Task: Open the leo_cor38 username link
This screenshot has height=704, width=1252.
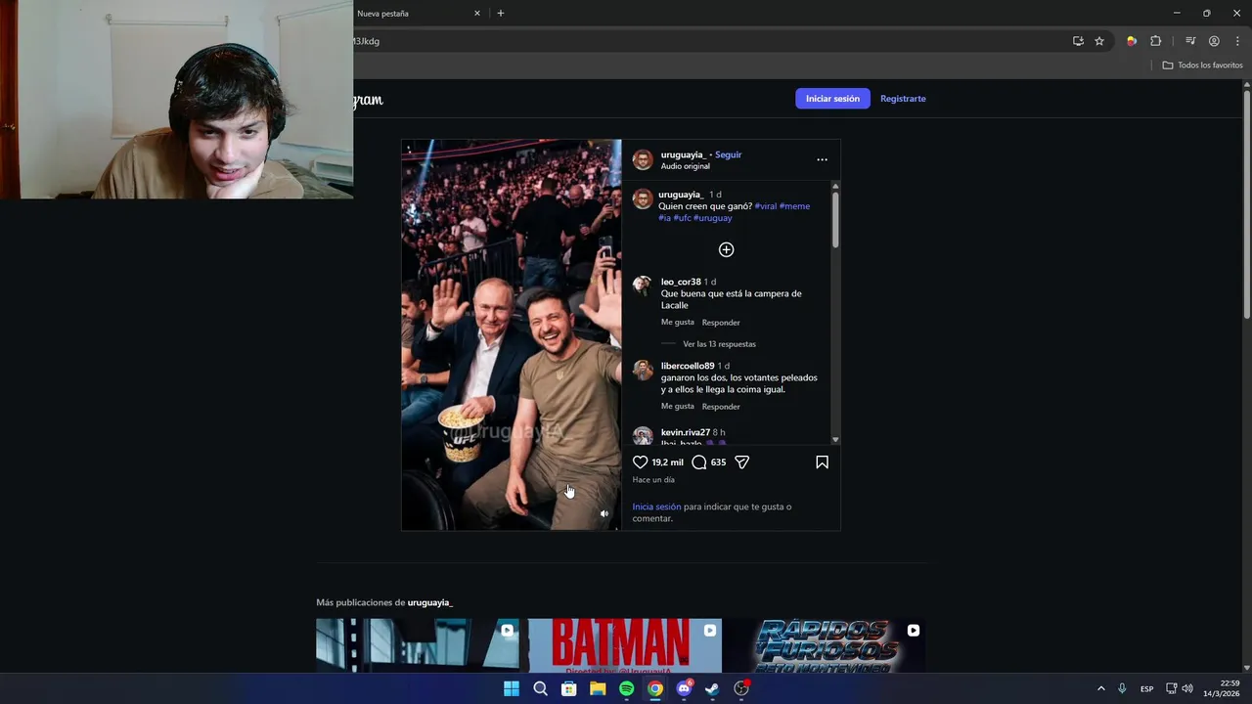Action: pyautogui.click(x=681, y=282)
